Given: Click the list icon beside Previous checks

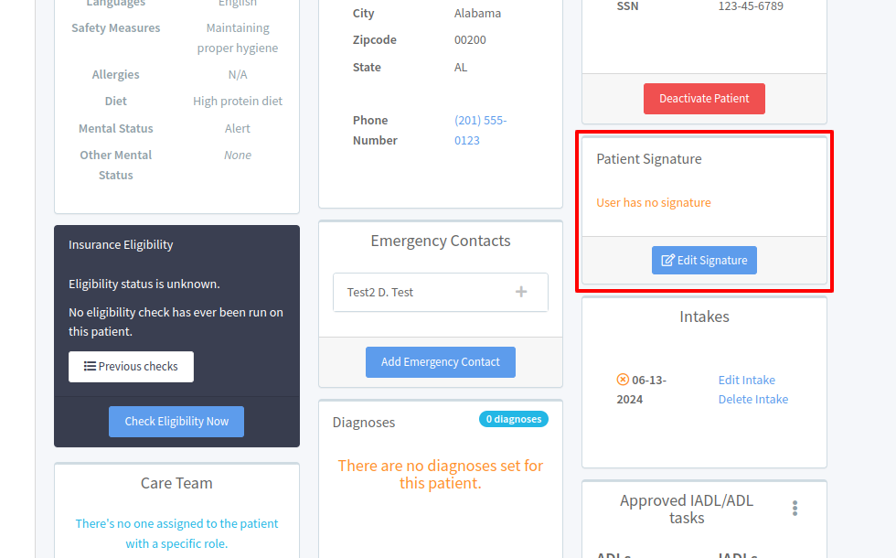Looking at the screenshot, I should click(x=90, y=367).
